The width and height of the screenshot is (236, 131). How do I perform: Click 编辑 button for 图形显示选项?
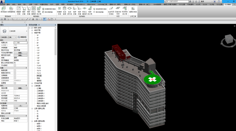[x=20, y=55]
